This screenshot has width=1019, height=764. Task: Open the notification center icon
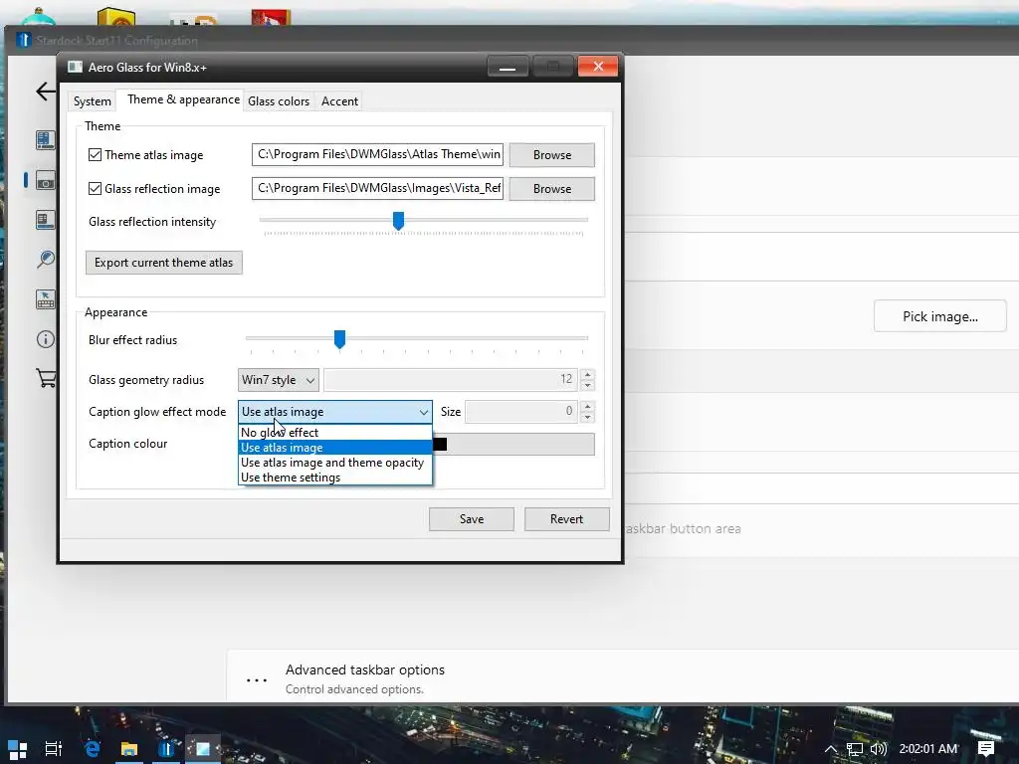click(986, 749)
